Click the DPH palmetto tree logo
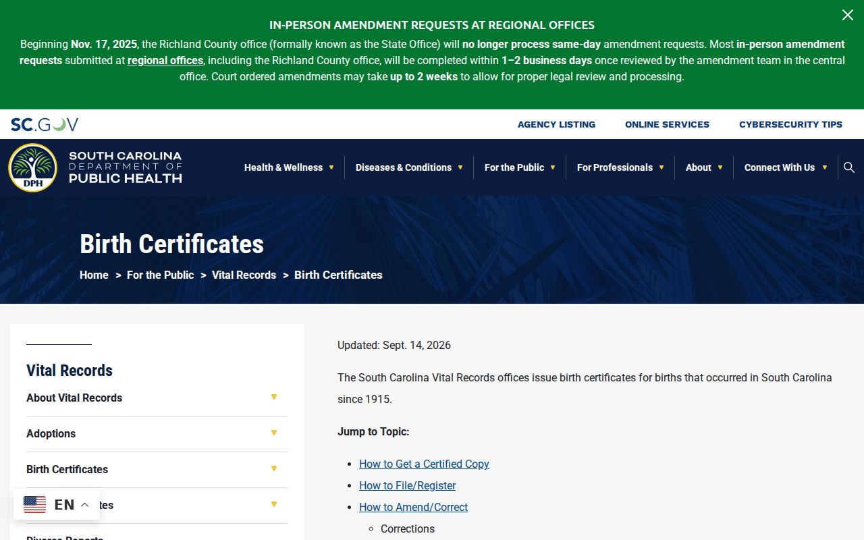The image size is (864, 540). pos(32,167)
